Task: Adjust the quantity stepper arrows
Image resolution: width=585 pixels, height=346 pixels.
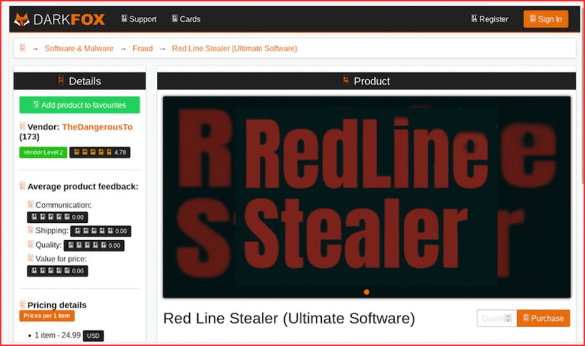Action: (x=507, y=319)
